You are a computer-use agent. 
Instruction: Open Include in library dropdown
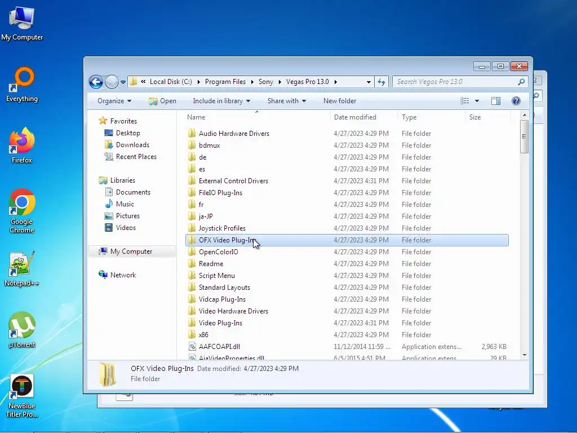tap(221, 101)
